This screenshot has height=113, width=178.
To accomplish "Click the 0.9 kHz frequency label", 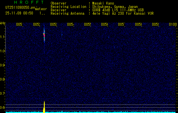I will coord(3,65).
